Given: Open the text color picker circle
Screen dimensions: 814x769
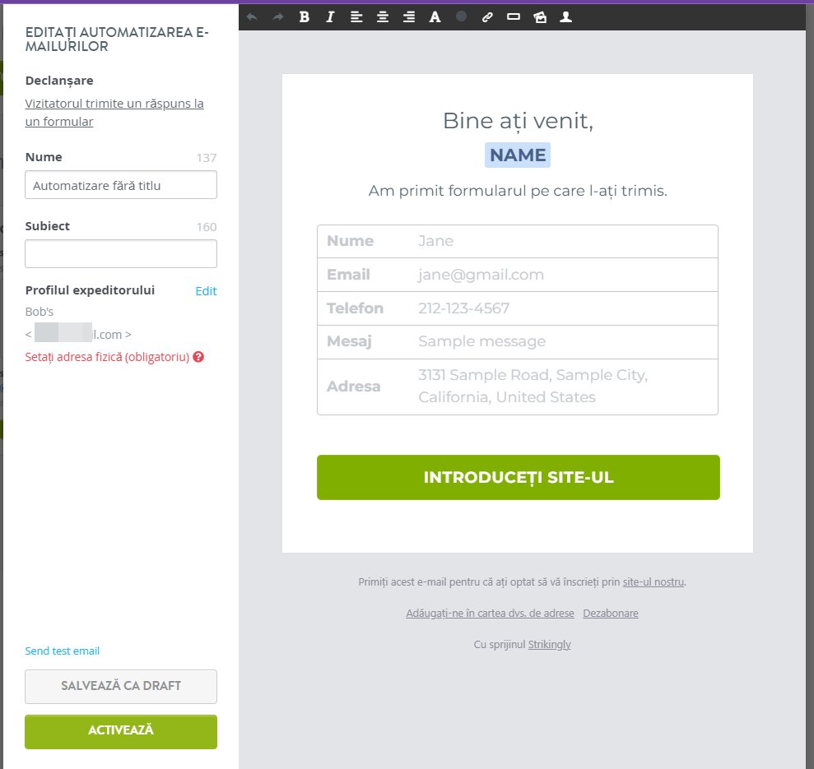Looking at the screenshot, I should [461, 16].
